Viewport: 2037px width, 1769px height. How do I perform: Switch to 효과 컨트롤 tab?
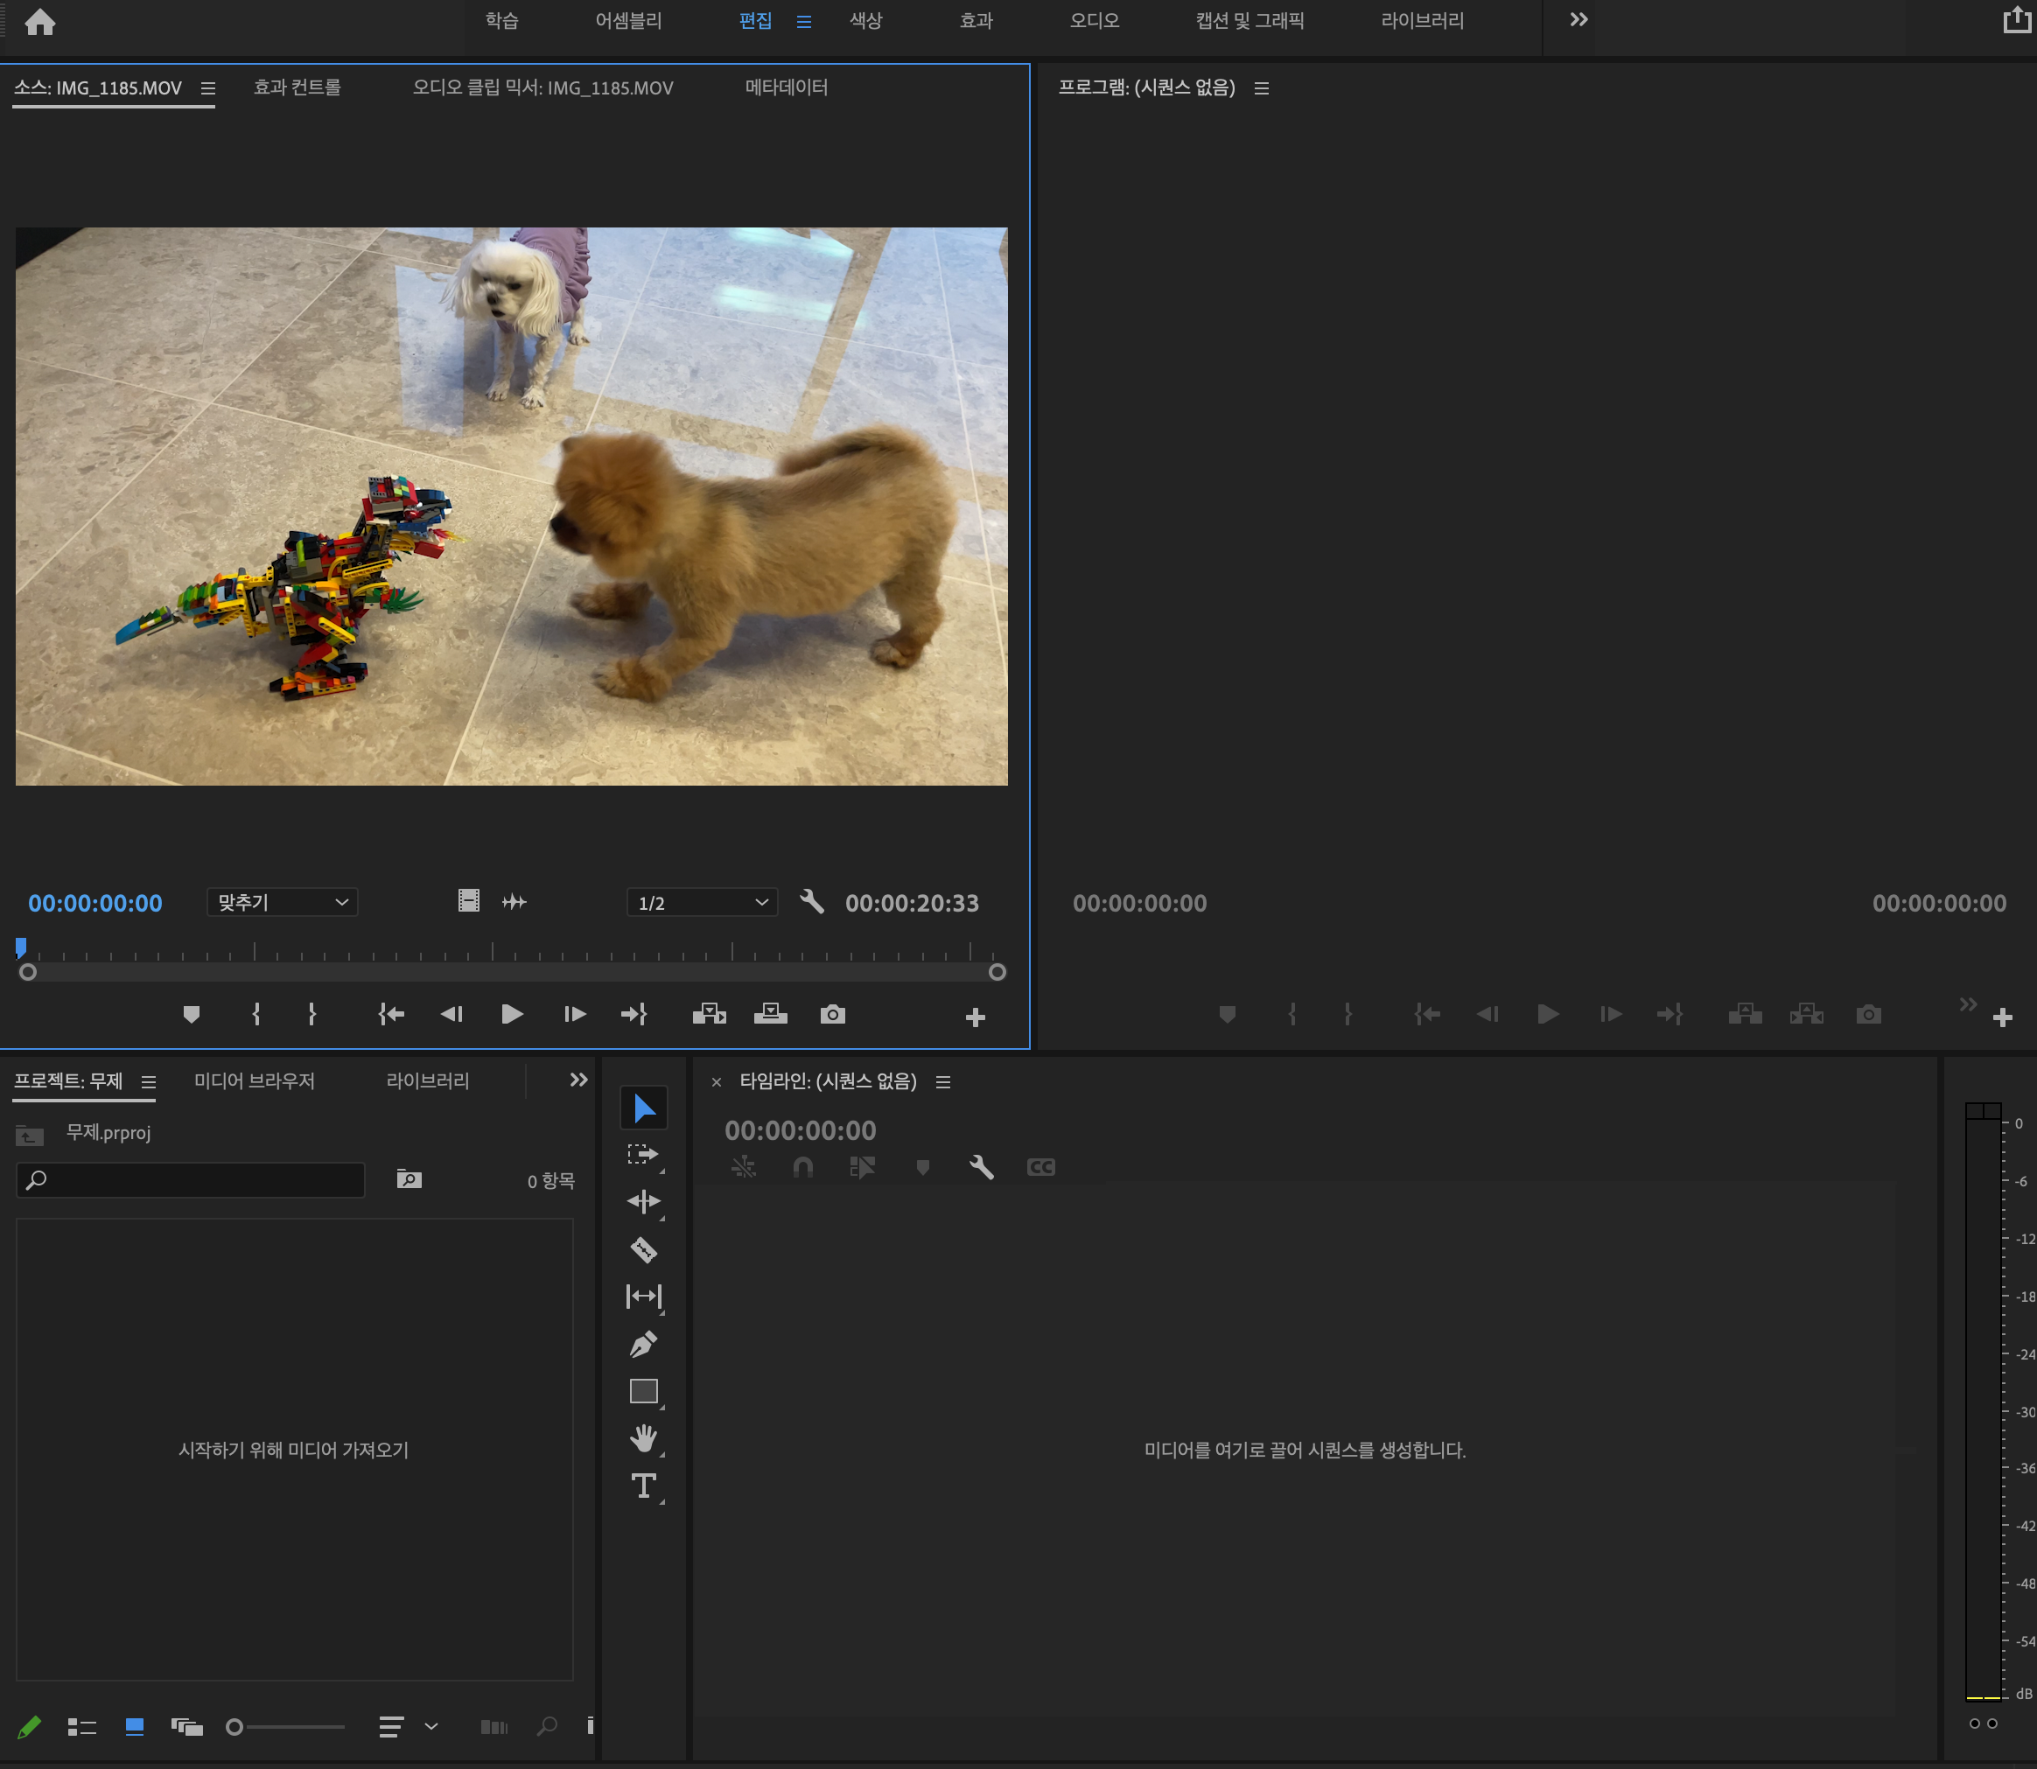pyautogui.click(x=297, y=87)
